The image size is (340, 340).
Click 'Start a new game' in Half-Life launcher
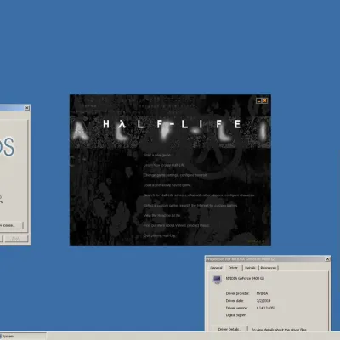pos(157,155)
